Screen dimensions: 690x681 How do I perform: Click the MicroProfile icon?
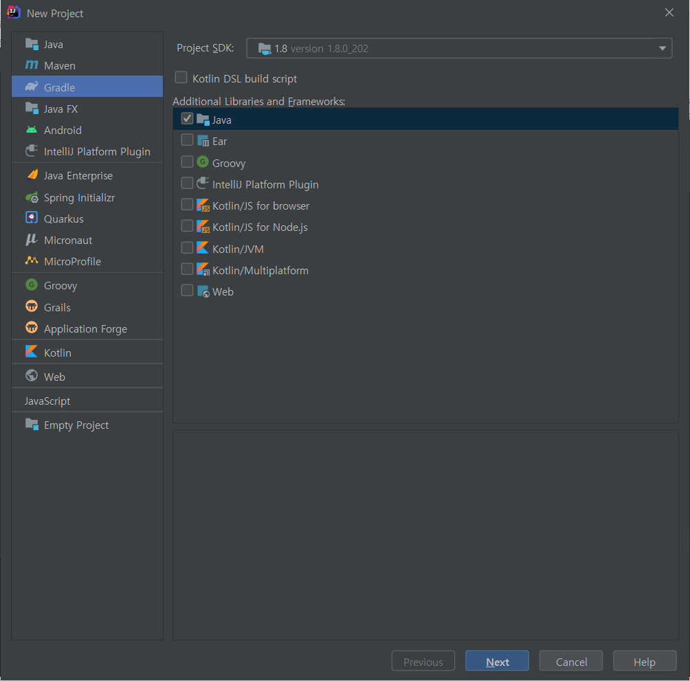[32, 261]
